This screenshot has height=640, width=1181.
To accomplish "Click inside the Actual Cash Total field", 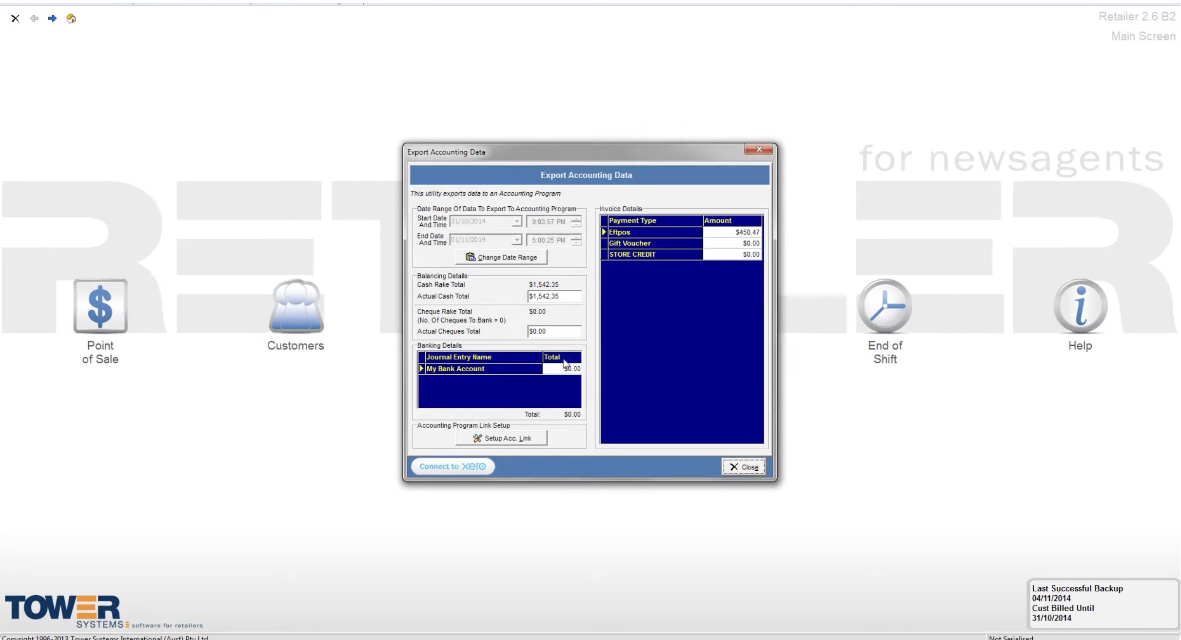I will pos(553,296).
